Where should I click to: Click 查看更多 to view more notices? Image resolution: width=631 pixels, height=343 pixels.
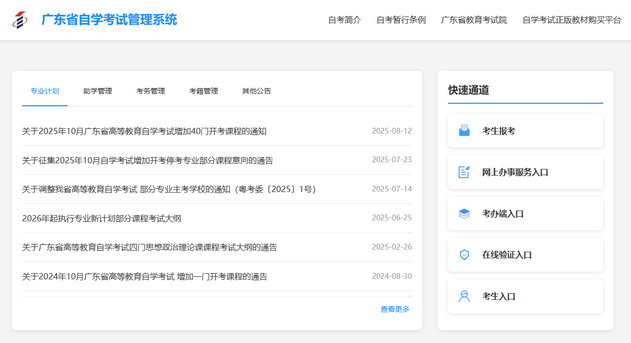coord(395,309)
